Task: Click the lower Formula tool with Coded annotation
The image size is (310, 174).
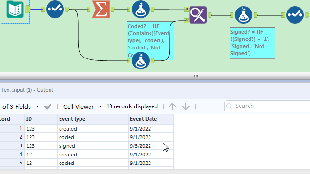Action: [x=140, y=60]
